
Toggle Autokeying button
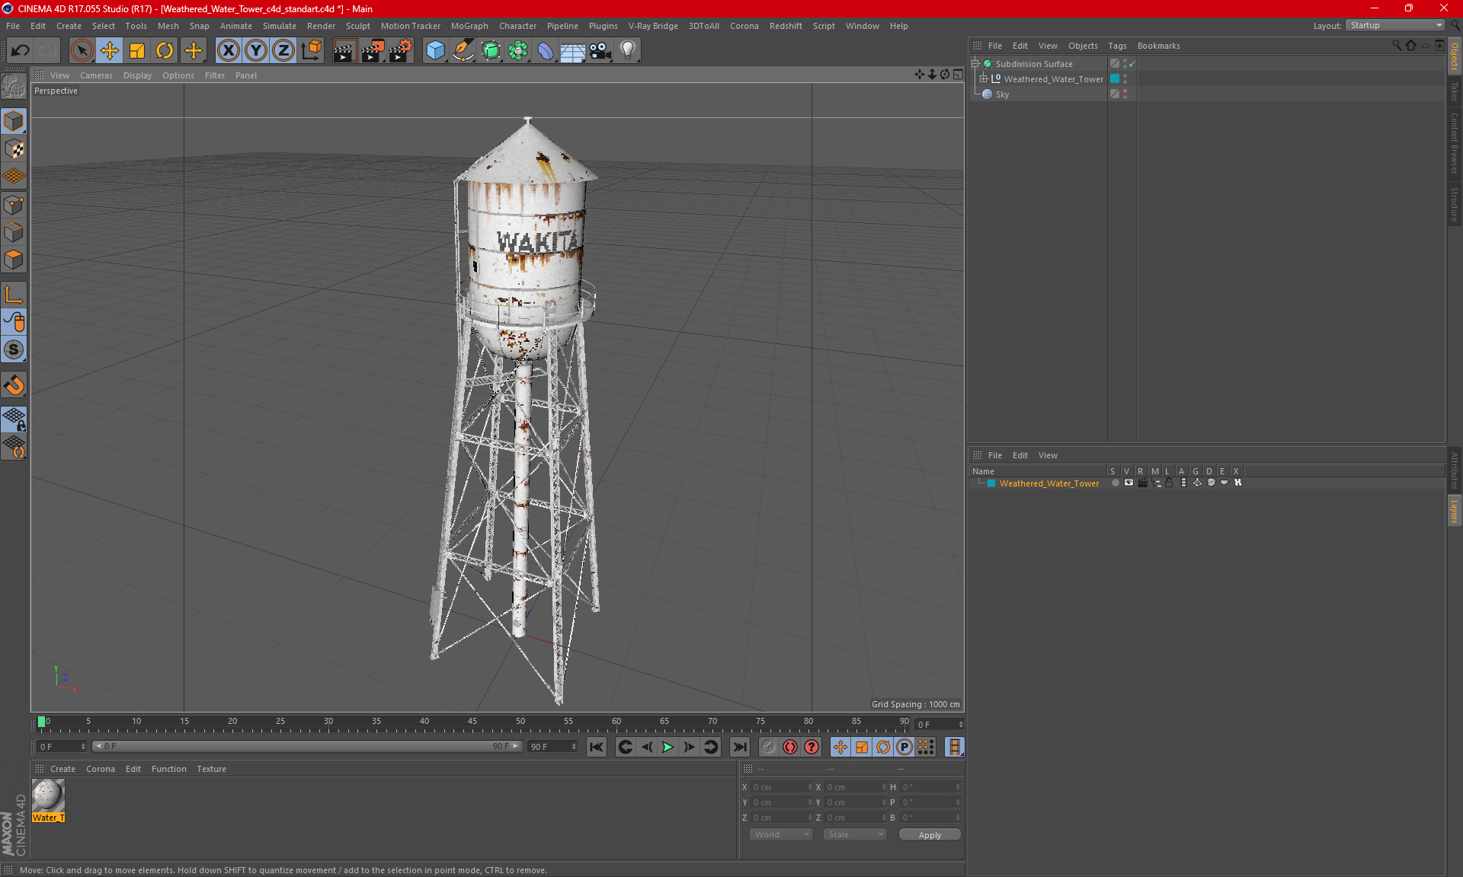(790, 747)
